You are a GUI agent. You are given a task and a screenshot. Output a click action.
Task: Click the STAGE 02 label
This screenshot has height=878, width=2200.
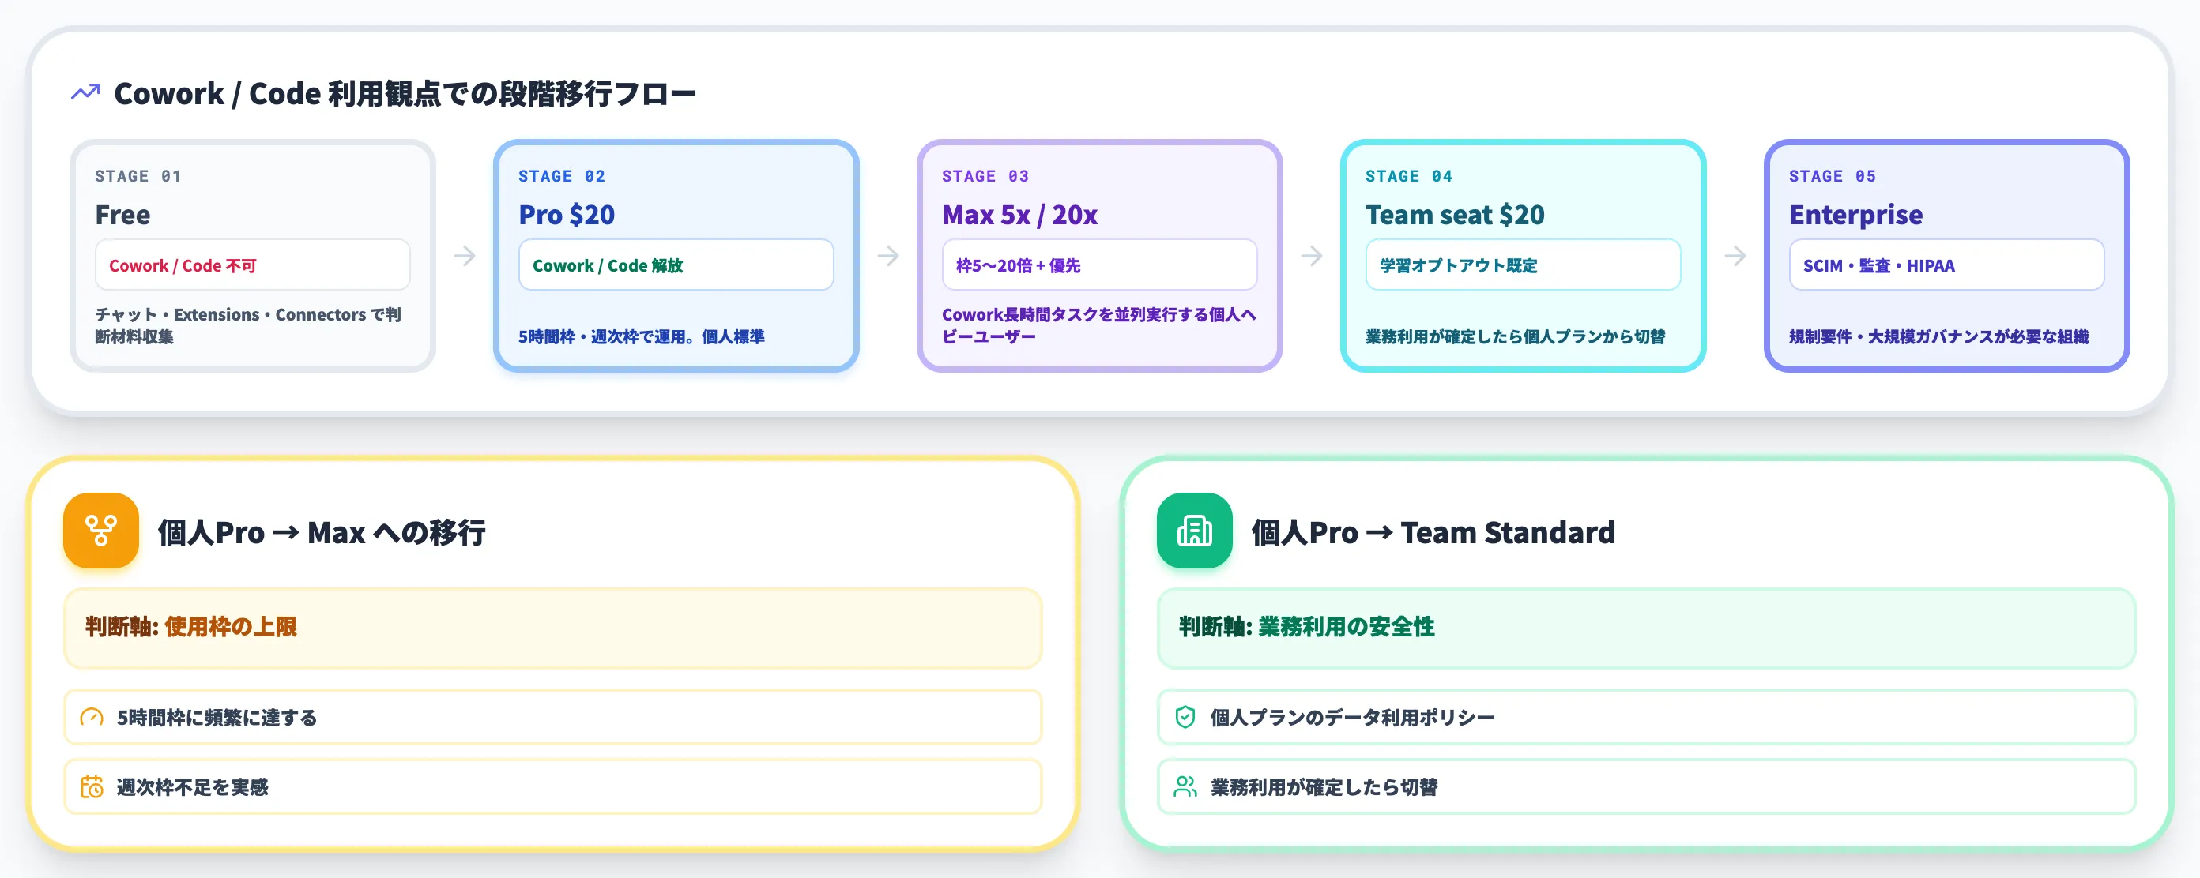[x=562, y=176]
